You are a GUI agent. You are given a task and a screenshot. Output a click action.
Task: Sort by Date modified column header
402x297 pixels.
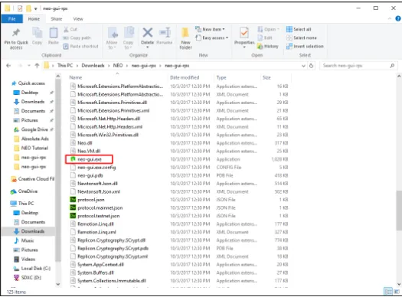[185, 77]
